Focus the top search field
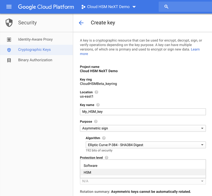This screenshot has height=196, width=212. pos(185,7)
